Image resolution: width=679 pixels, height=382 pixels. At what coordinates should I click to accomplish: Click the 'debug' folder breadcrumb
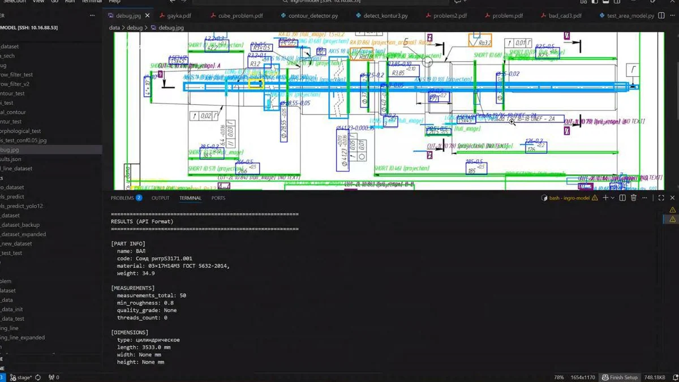(135, 27)
